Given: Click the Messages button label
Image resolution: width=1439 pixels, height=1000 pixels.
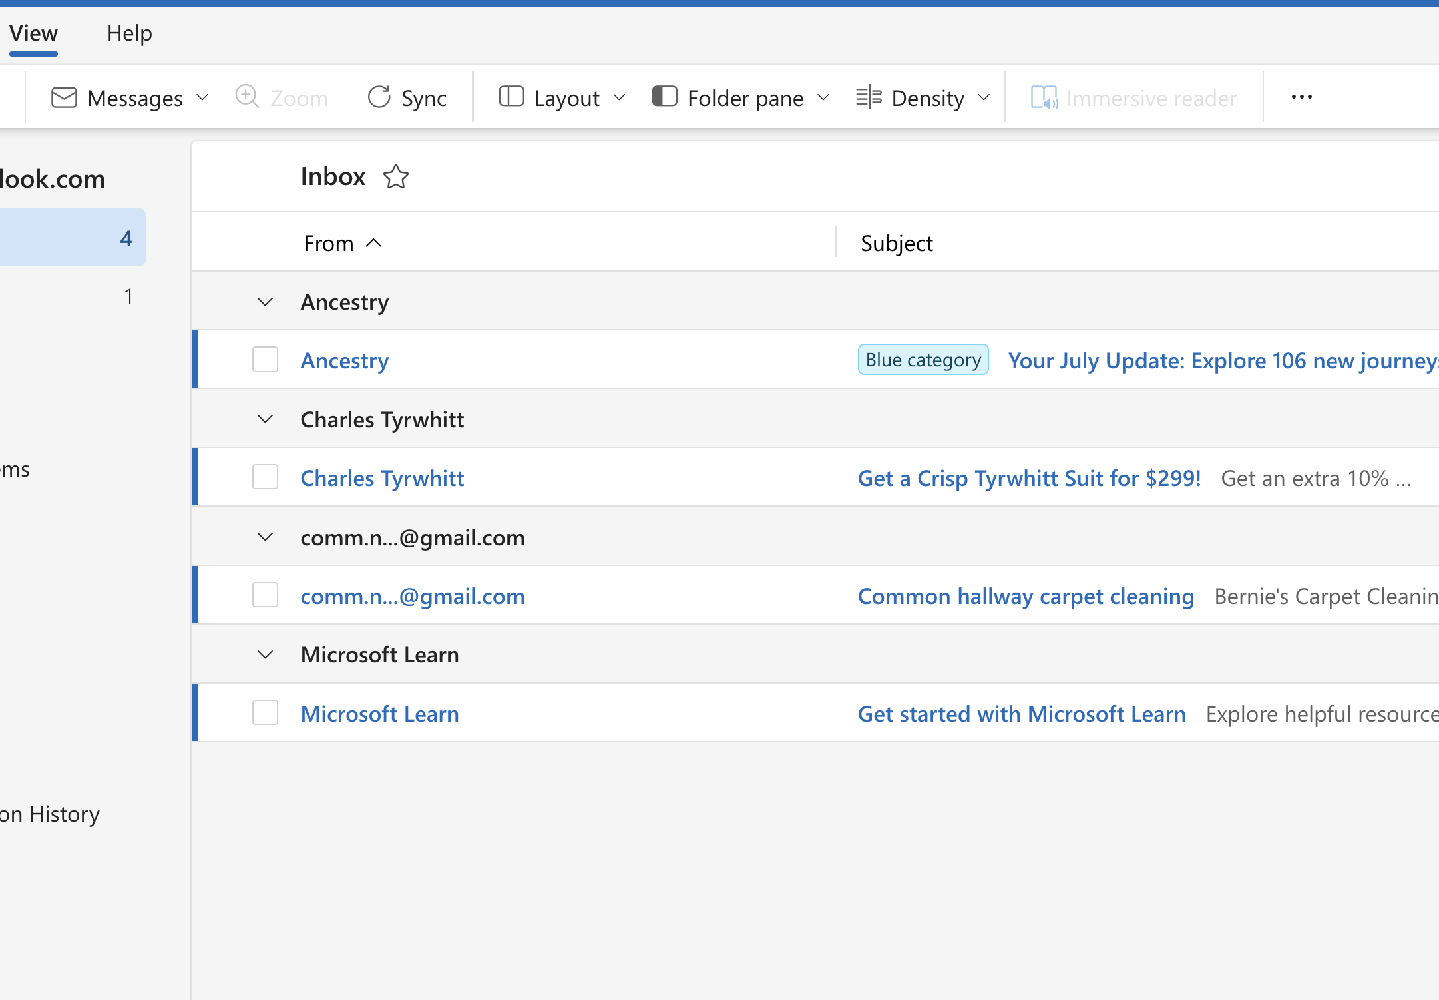Looking at the screenshot, I should pyautogui.click(x=135, y=99).
